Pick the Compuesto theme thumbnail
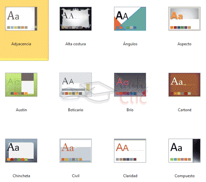 184,150
